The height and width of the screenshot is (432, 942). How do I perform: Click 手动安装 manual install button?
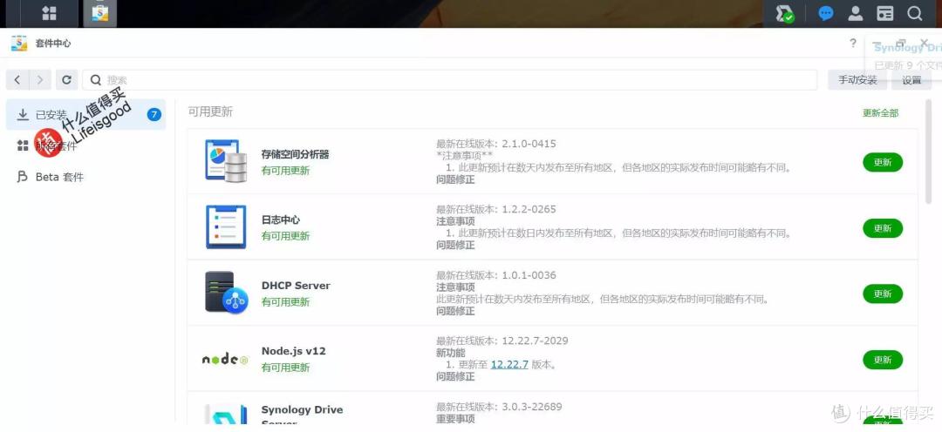pos(857,80)
